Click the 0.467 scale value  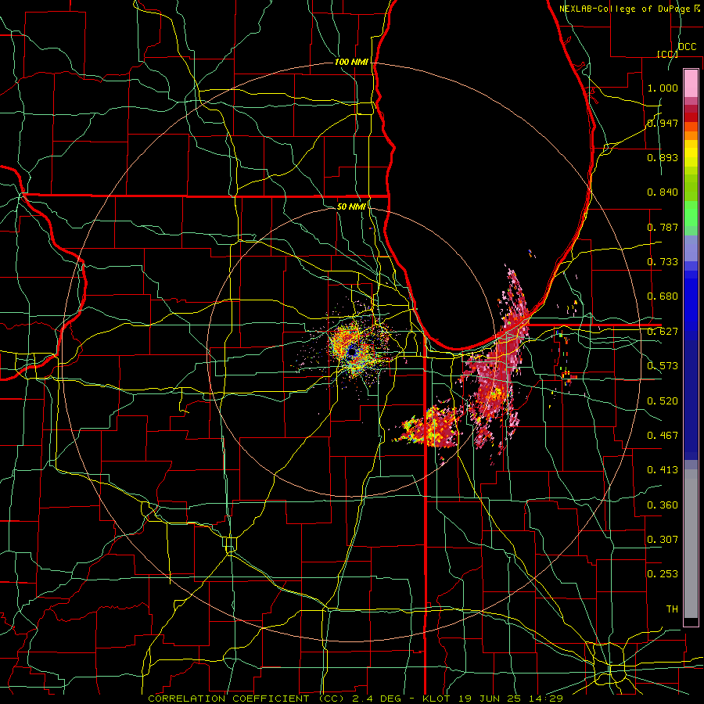[x=663, y=436]
